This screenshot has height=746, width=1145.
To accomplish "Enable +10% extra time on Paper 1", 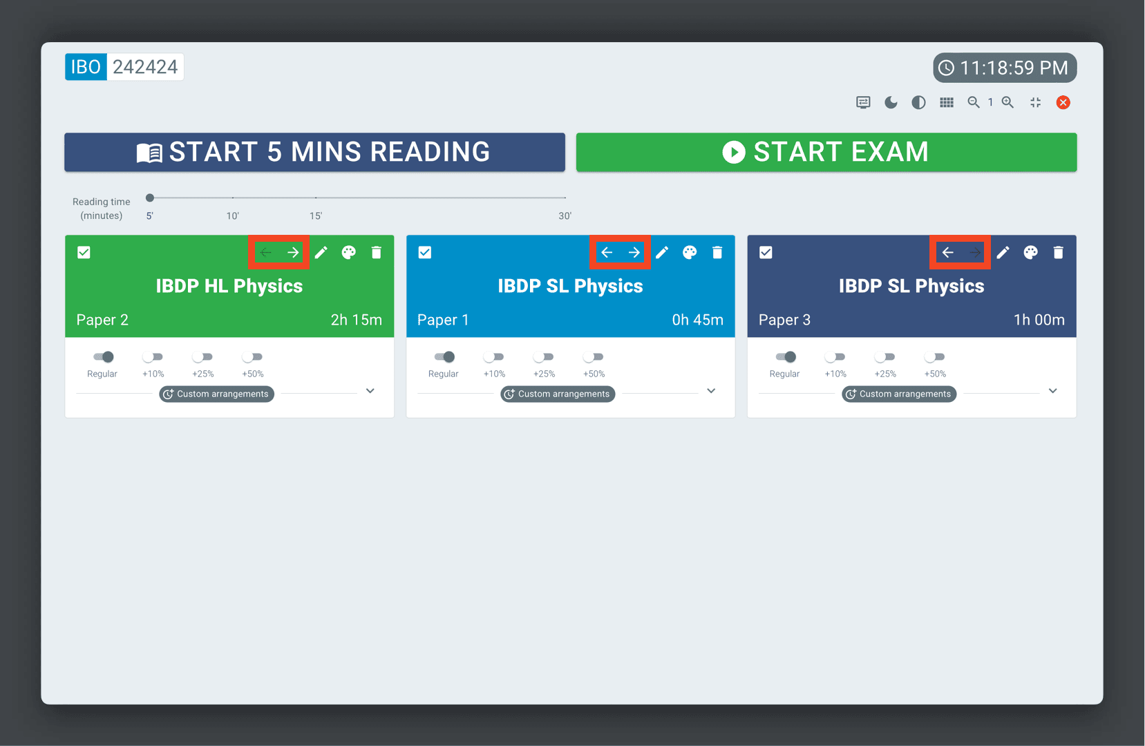I will coord(494,357).
